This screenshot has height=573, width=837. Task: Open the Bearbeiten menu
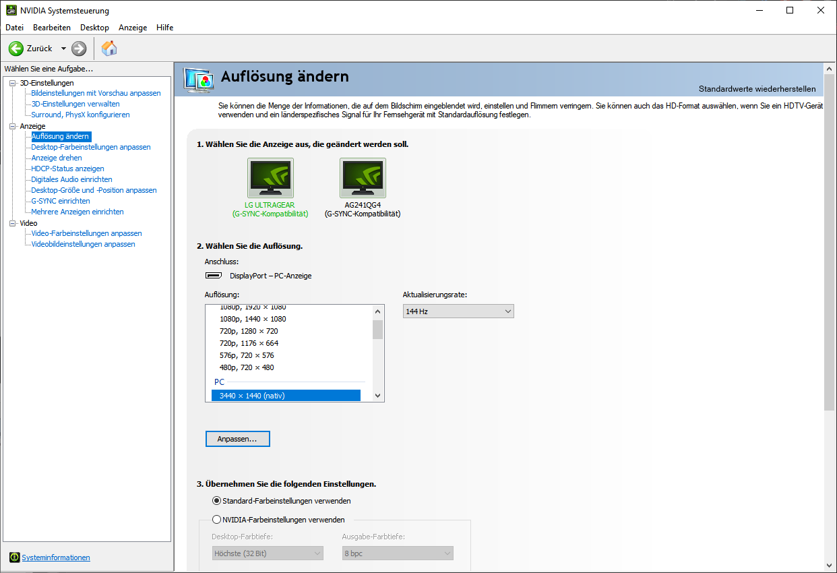click(x=52, y=28)
